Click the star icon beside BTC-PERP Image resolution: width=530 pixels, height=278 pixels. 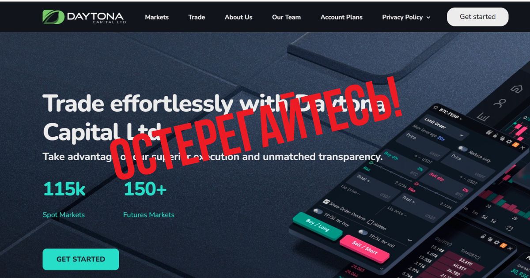pos(435,108)
